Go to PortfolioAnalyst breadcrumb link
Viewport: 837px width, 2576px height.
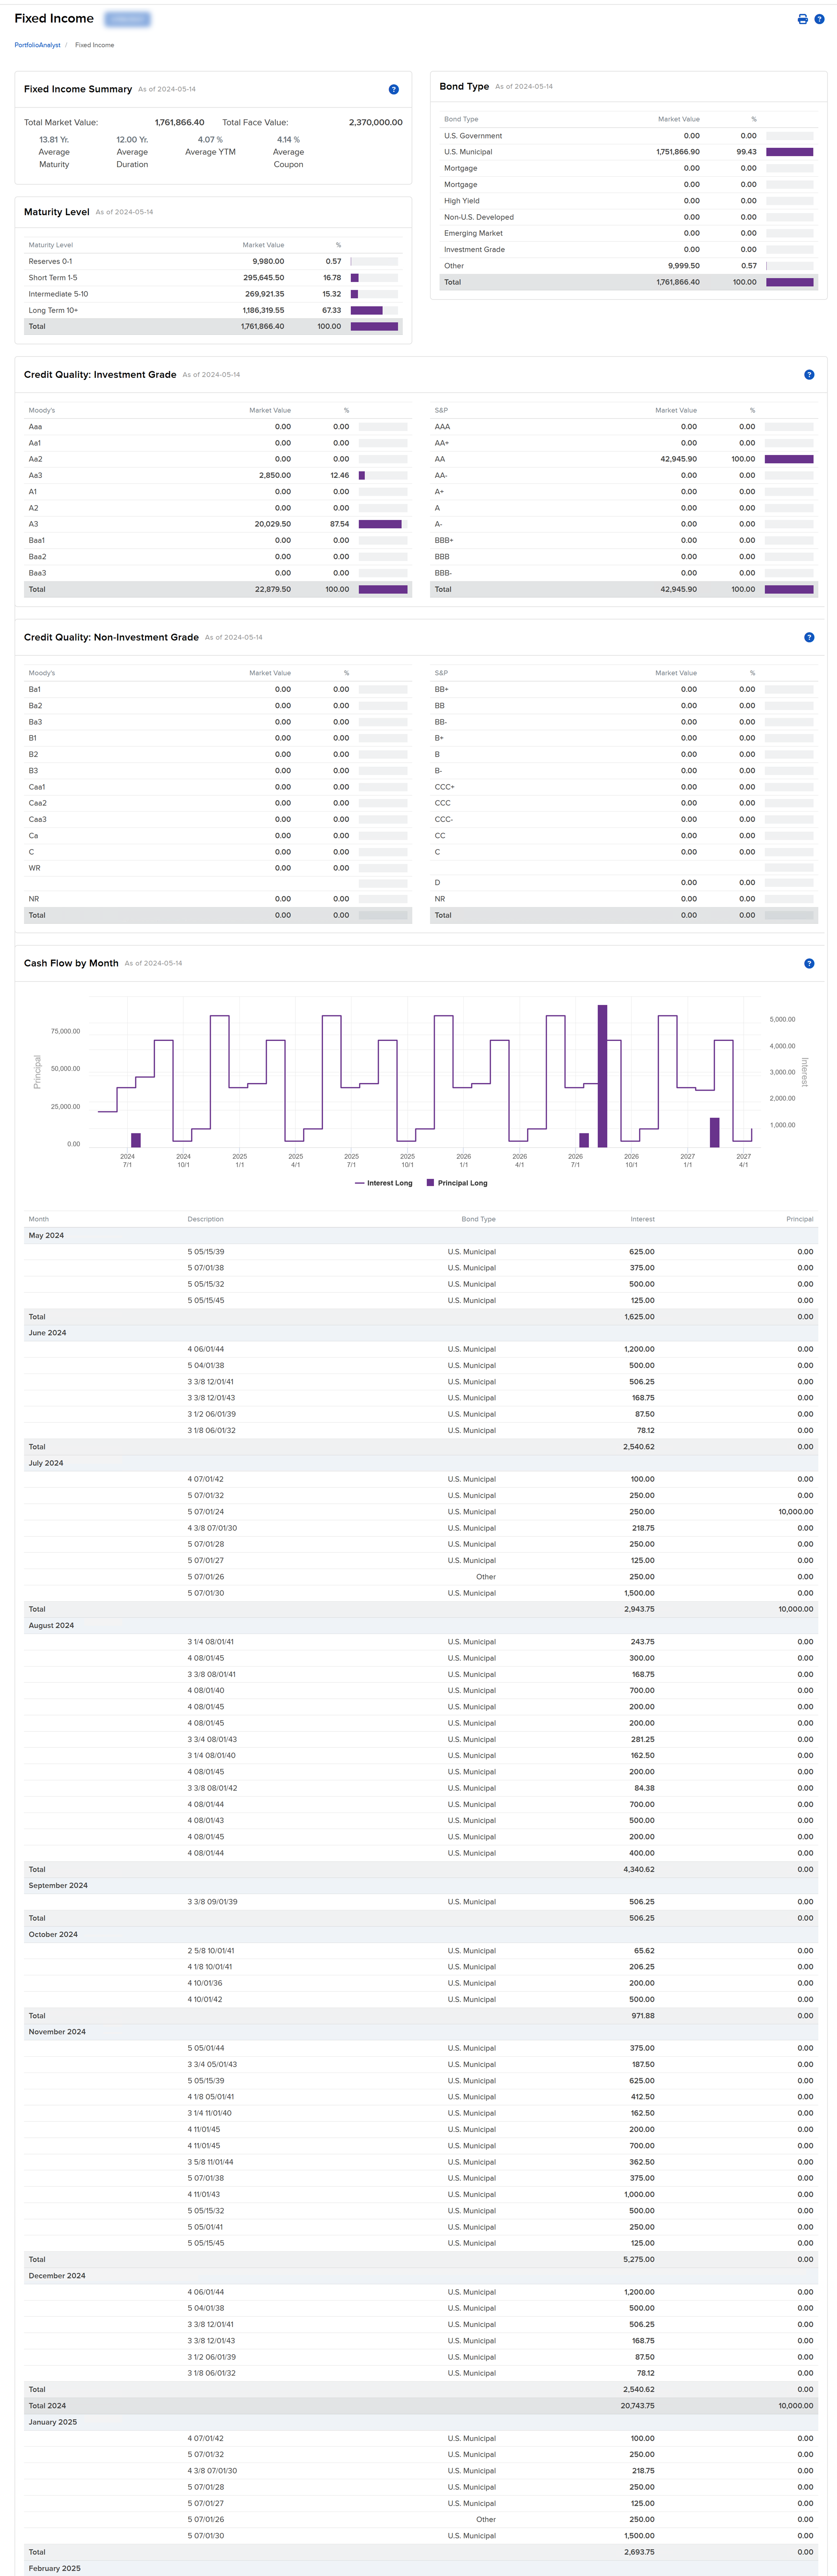(37, 45)
